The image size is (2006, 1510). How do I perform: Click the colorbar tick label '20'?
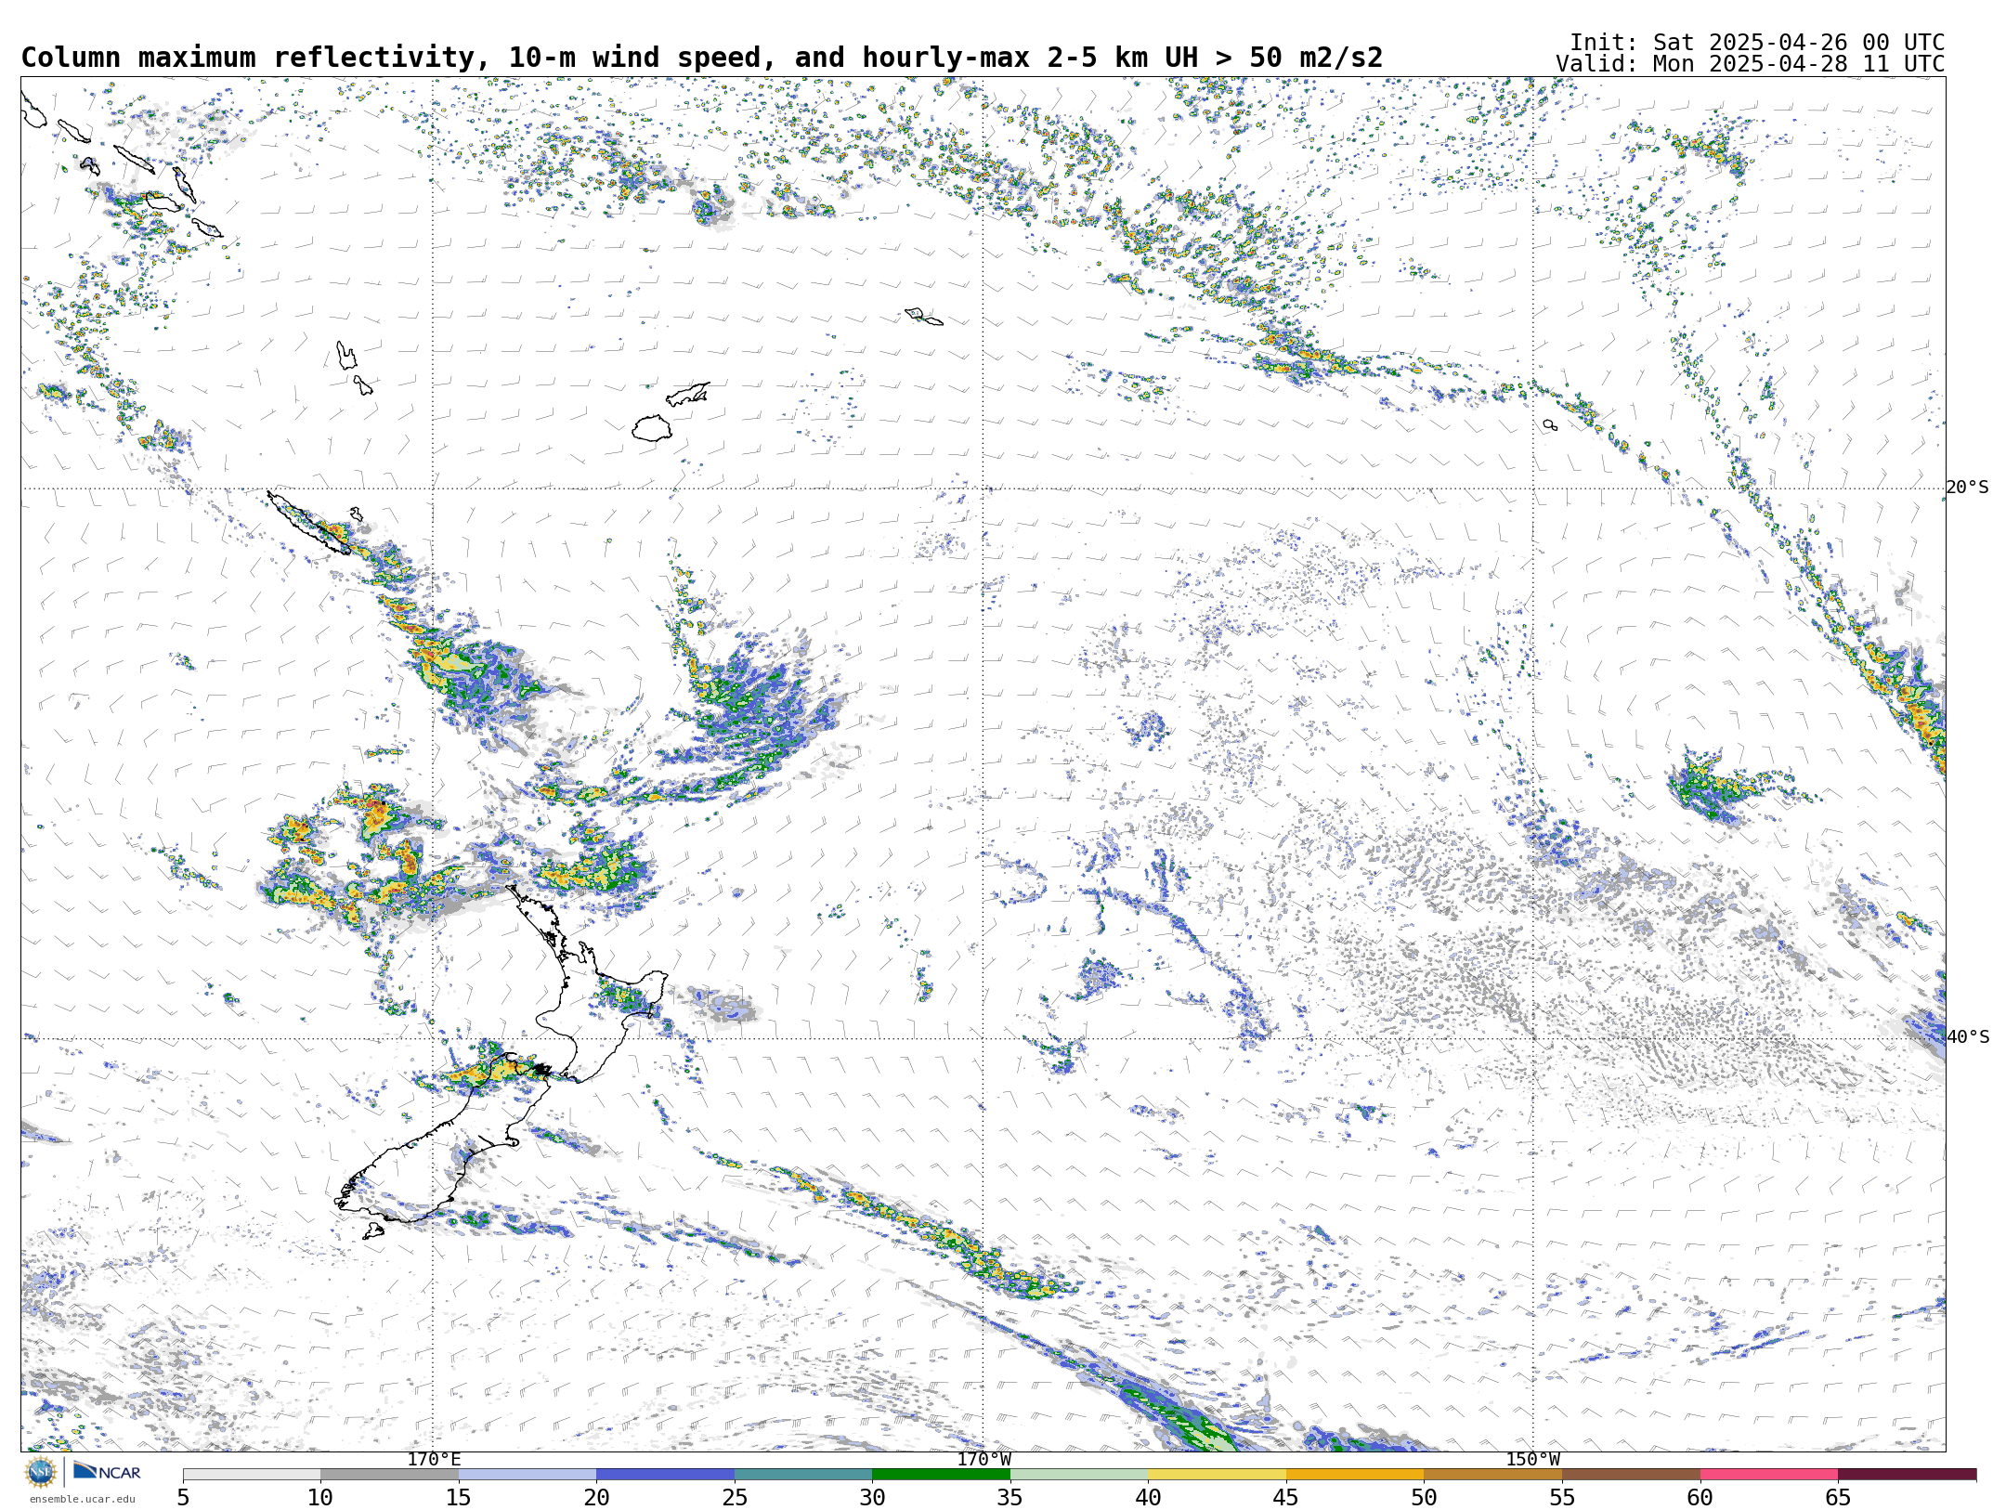596,1497
